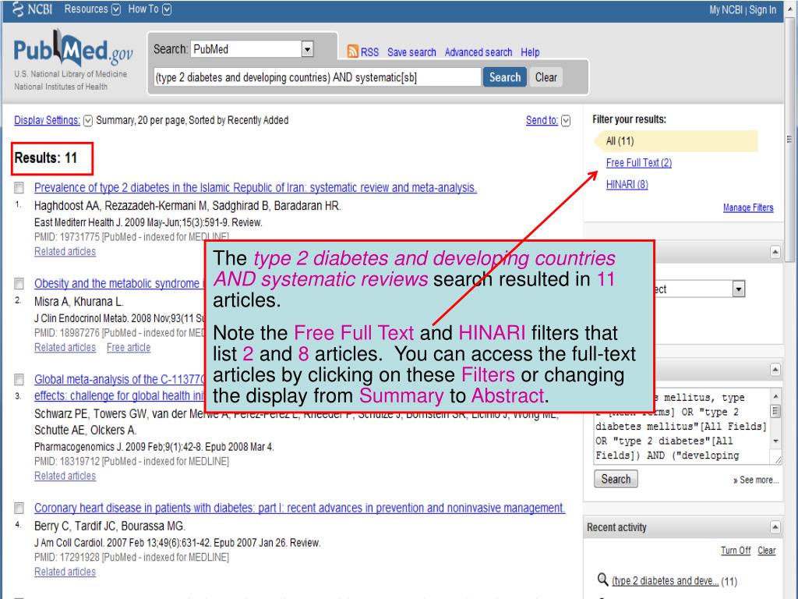The height and width of the screenshot is (599, 798).
Task: Open the Help link
Action: tap(530, 52)
